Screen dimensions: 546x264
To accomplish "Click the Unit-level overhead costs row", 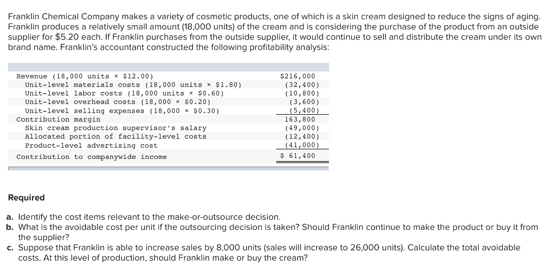I will [168, 102].
